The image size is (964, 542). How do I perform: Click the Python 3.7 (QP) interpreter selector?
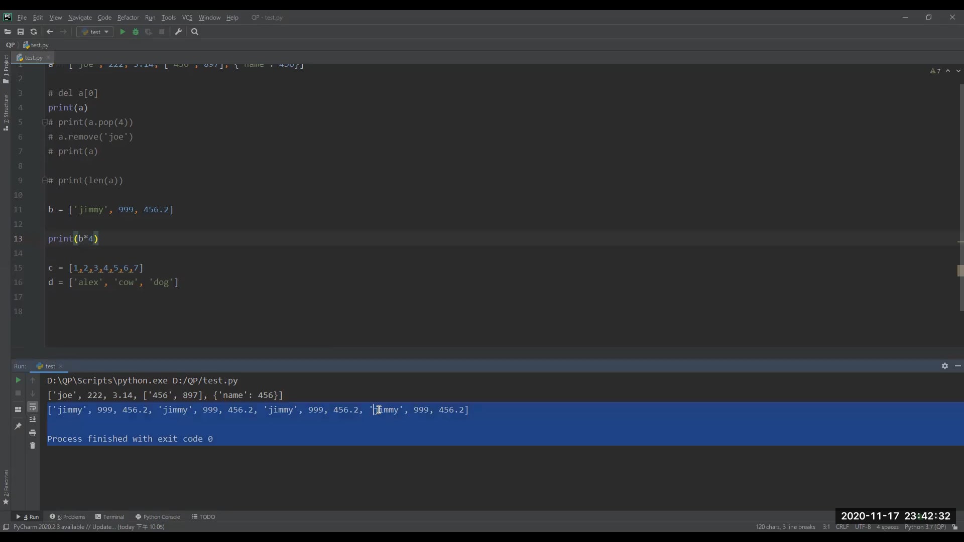[925, 527]
